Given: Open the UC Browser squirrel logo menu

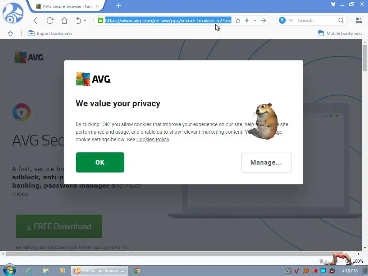Looking at the screenshot, I should click(x=13, y=13).
